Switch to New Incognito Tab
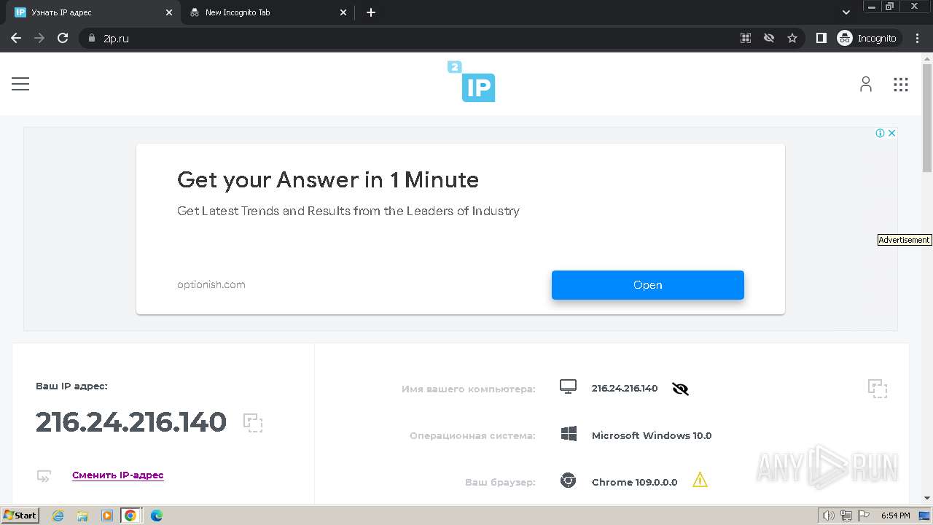 click(266, 12)
